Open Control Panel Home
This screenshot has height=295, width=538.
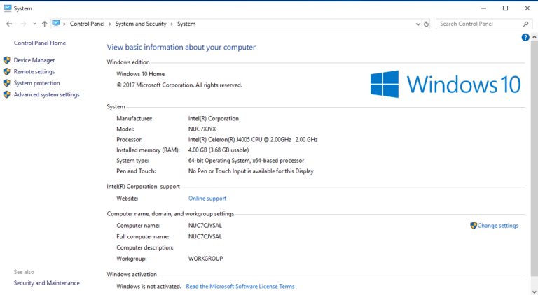click(40, 43)
